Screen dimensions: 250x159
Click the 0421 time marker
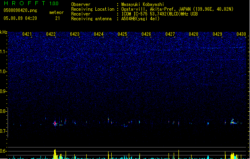point(27,34)
